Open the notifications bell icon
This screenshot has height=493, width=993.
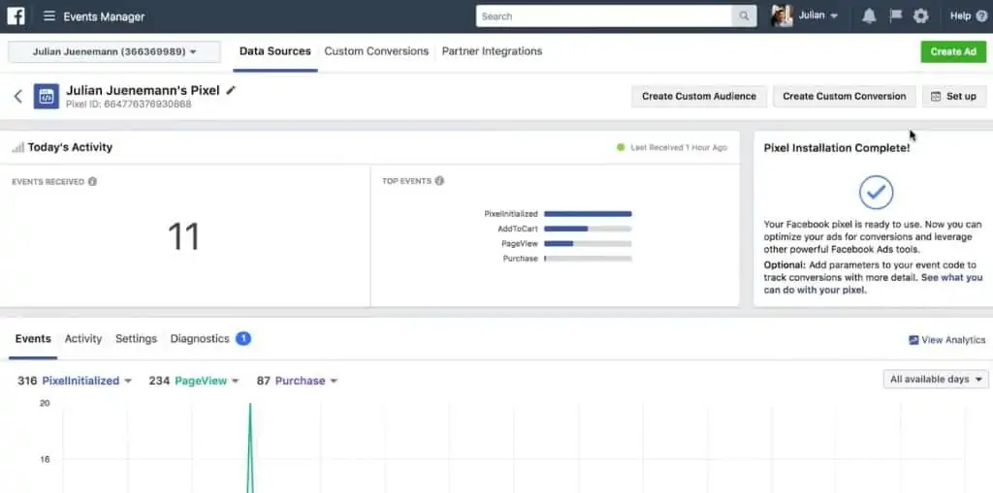click(x=869, y=15)
